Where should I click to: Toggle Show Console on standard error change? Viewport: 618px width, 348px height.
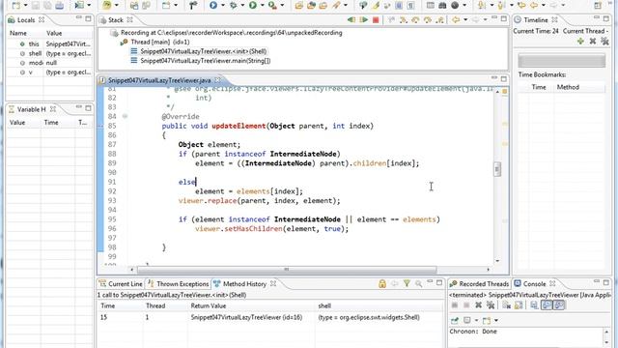(x=559, y=305)
